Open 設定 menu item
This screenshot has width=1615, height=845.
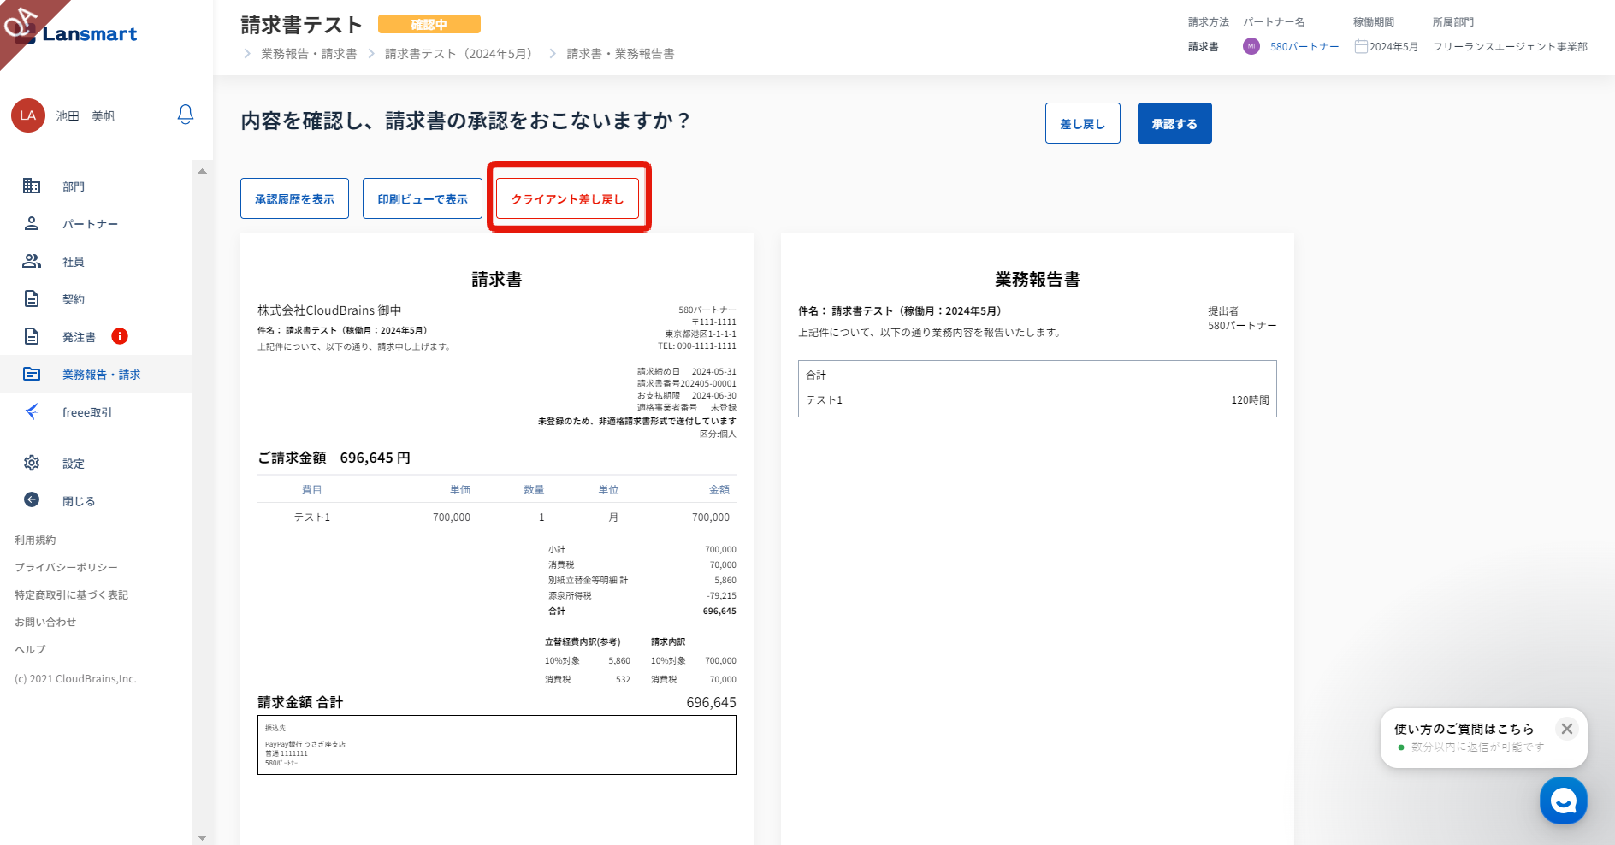(74, 464)
